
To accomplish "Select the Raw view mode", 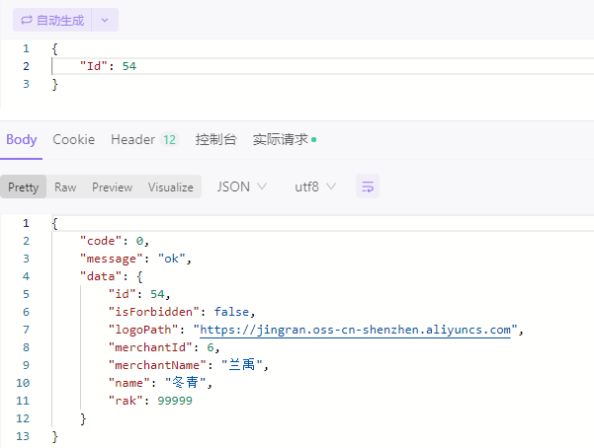I will coord(65,187).
